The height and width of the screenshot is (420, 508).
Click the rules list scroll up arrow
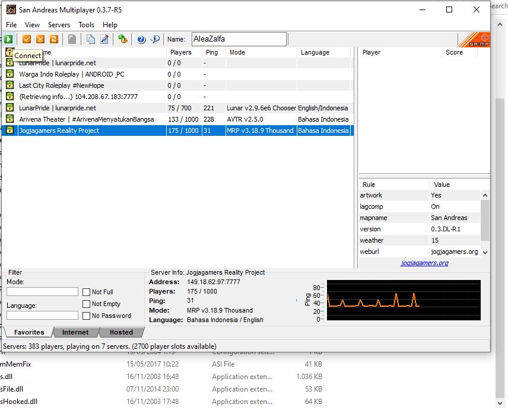pos(485,195)
